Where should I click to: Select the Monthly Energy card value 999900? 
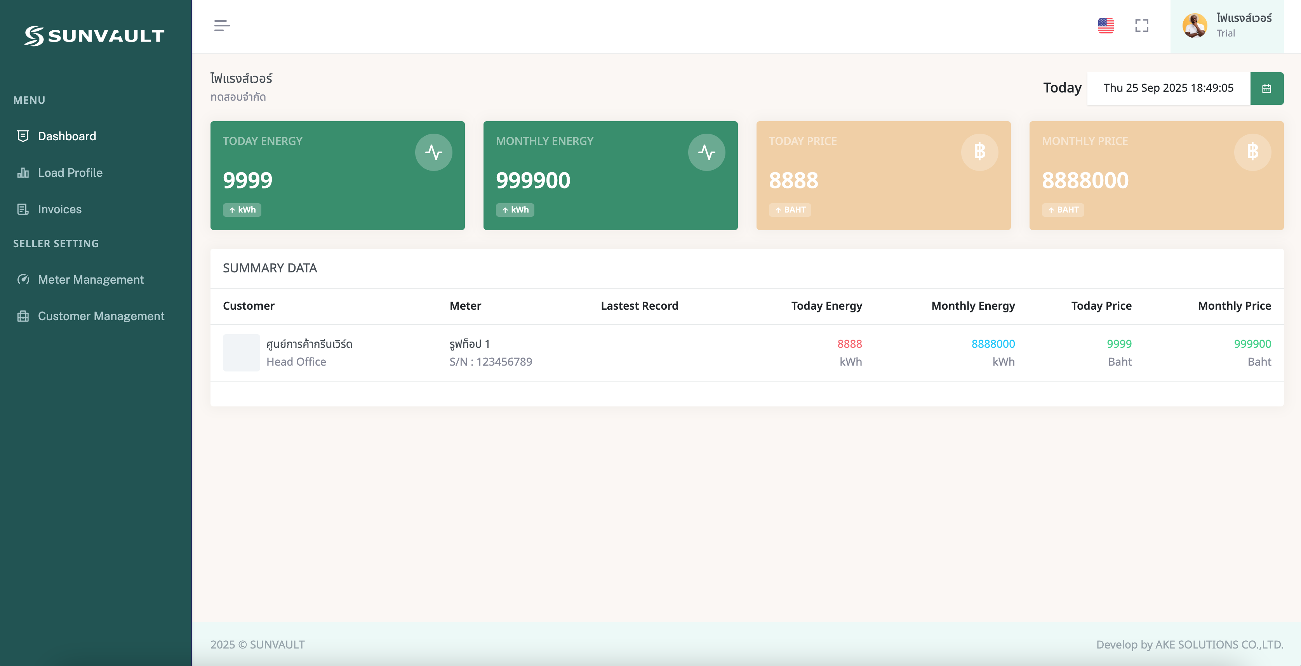533,180
